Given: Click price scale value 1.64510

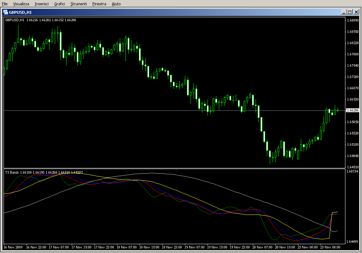Looking at the screenshot, I should pyautogui.click(x=353, y=167).
